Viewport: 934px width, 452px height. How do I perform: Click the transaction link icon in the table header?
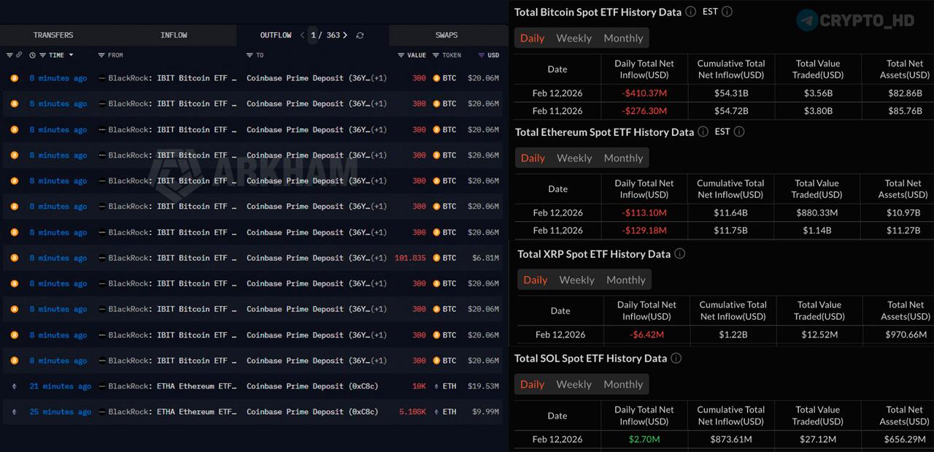click(19, 55)
